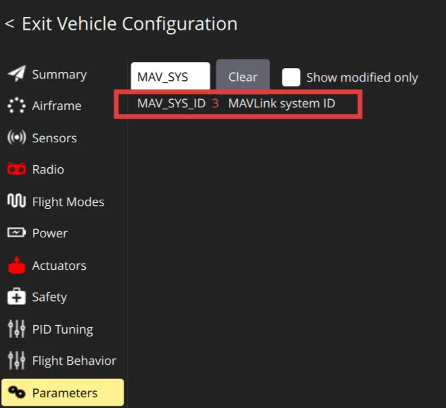Click the red Actuators icon

(x=16, y=265)
